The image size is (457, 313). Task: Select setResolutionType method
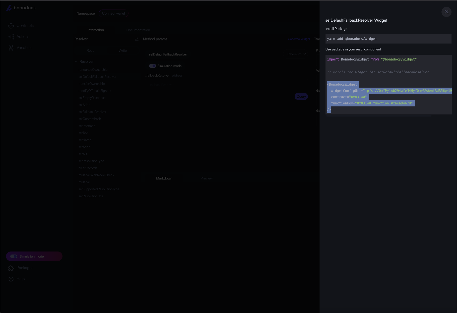[x=91, y=161]
